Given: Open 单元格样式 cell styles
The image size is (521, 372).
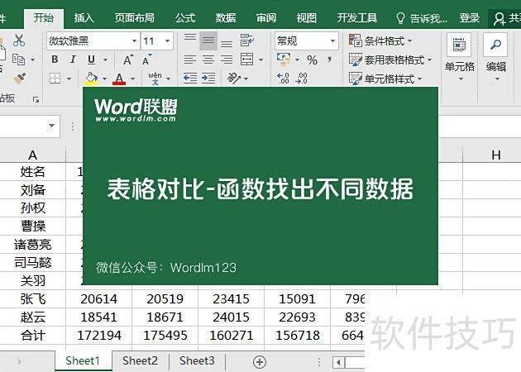Looking at the screenshot, I should pyautogui.click(x=385, y=79).
